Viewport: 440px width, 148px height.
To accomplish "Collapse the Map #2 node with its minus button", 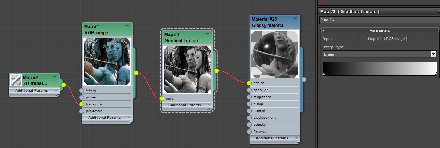I will [x=55, y=77].
